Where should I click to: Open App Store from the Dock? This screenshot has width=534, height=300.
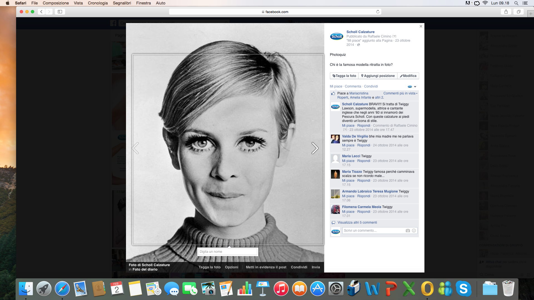(318, 289)
